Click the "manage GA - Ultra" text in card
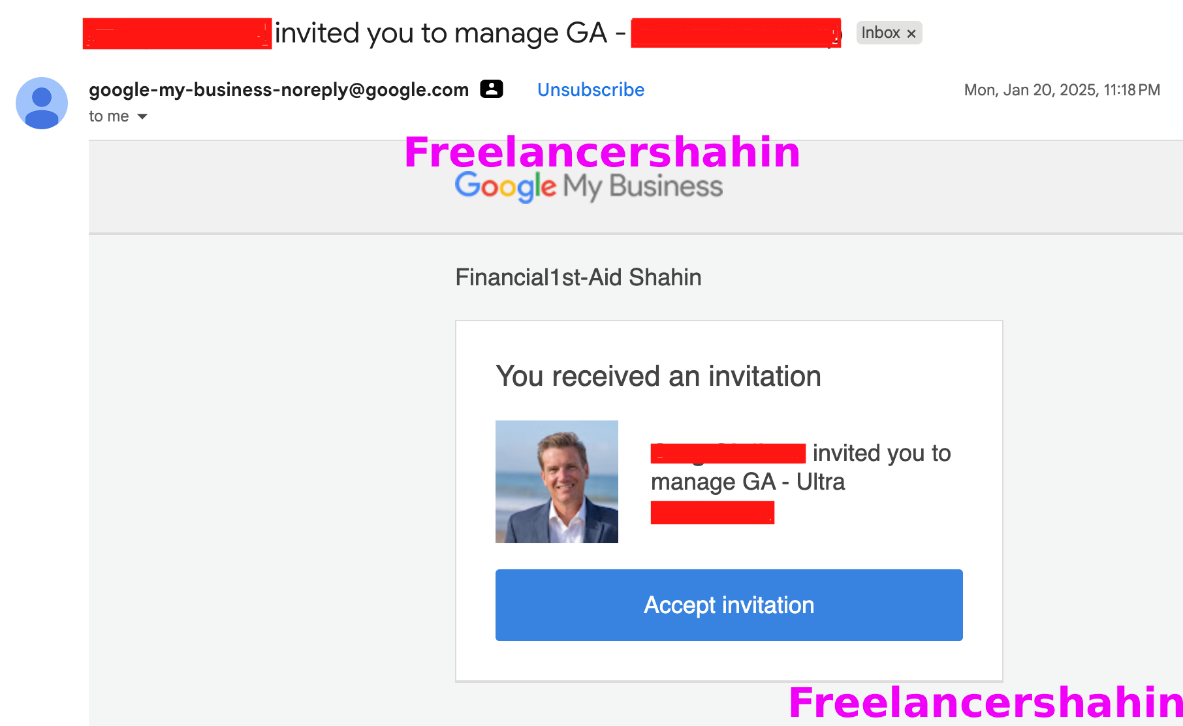Viewport: 1183px width, 726px height. (x=748, y=482)
